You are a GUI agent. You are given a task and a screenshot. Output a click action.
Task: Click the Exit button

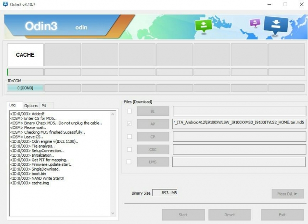[x=282, y=215]
